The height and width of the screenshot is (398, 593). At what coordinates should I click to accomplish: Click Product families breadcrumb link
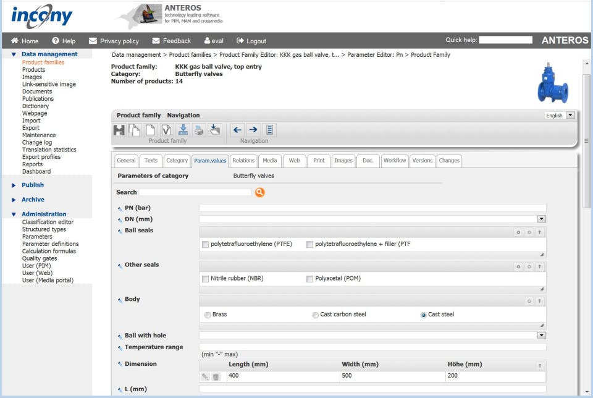pos(190,55)
